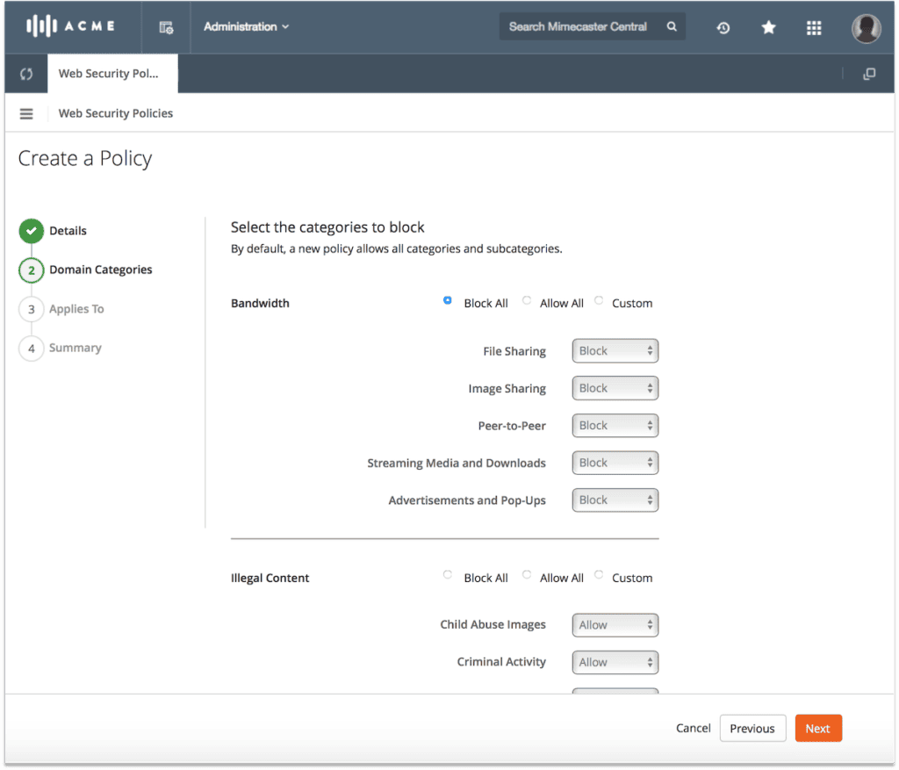Click the Peer-to-Peer label
This screenshot has width=899, height=770.
click(x=512, y=426)
